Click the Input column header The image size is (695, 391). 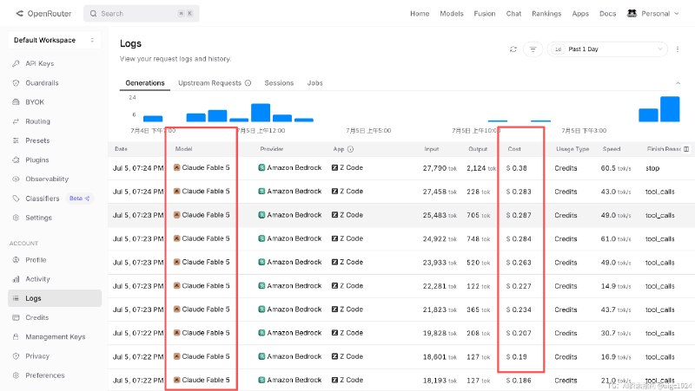tap(431, 149)
